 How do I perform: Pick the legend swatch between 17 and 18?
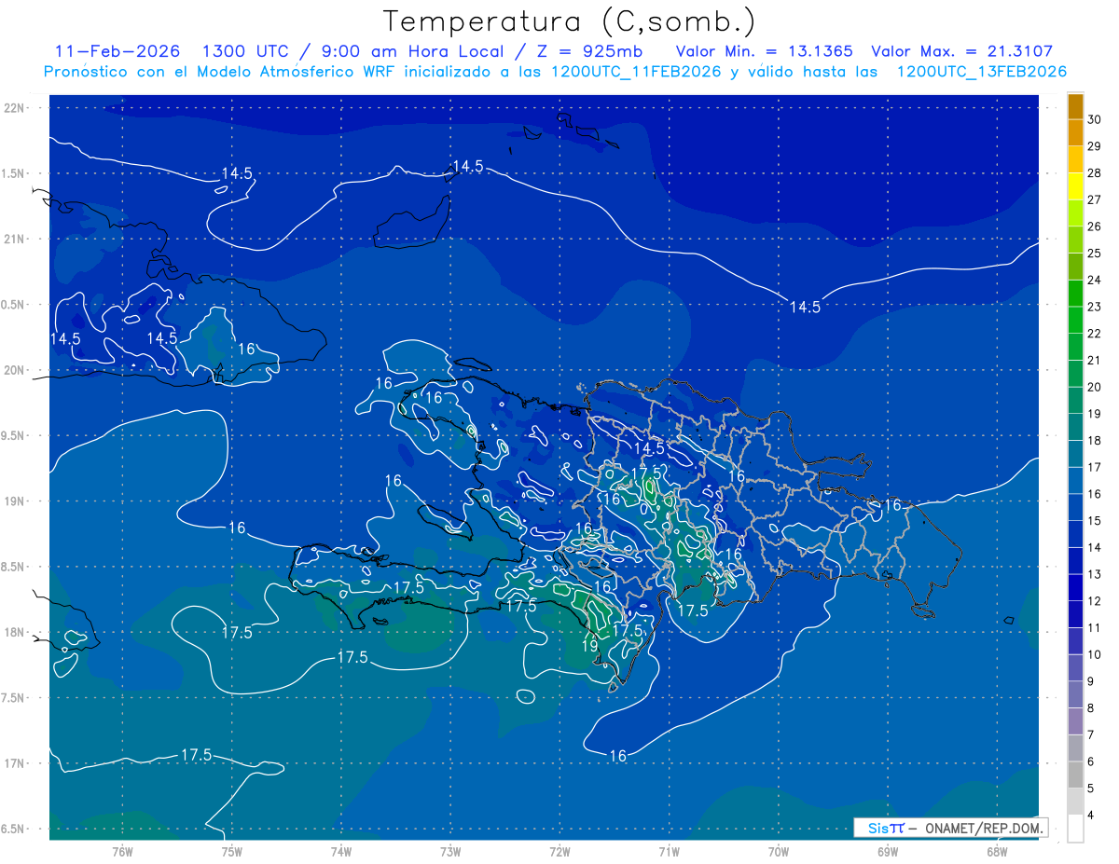coord(1075,454)
